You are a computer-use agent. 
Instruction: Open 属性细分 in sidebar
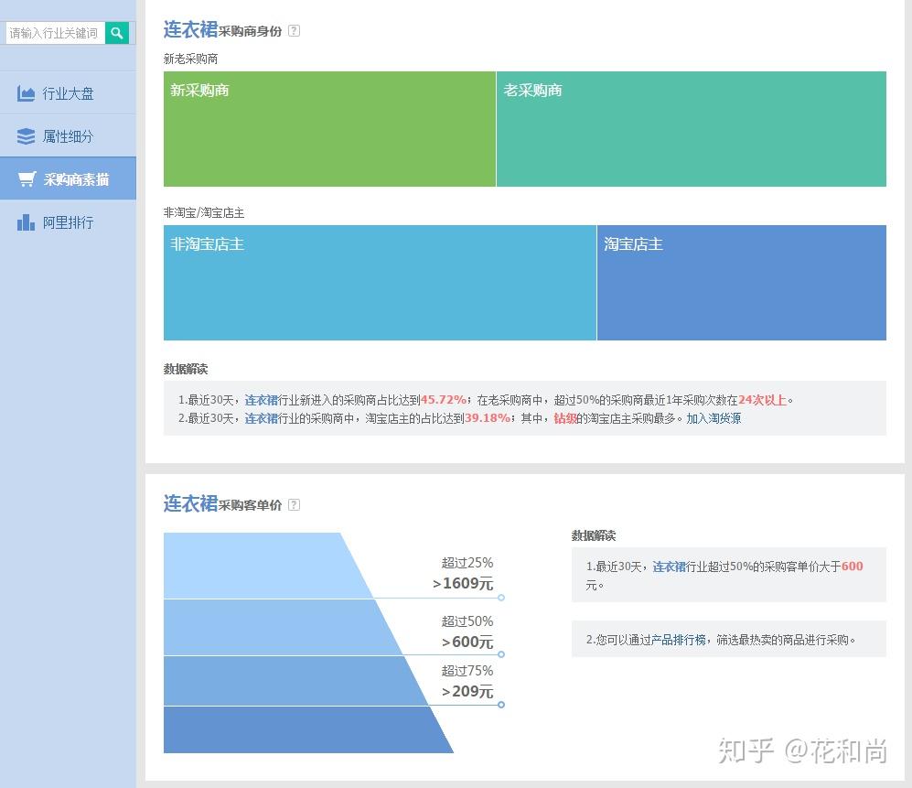pyautogui.click(x=68, y=136)
